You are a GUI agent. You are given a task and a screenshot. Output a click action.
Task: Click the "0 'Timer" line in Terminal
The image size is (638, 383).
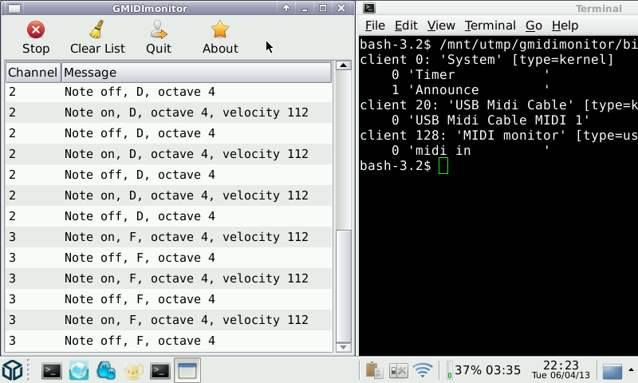(x=470, y=74)
